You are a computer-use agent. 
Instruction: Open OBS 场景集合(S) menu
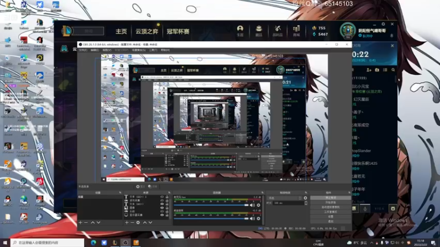point(139,50)
